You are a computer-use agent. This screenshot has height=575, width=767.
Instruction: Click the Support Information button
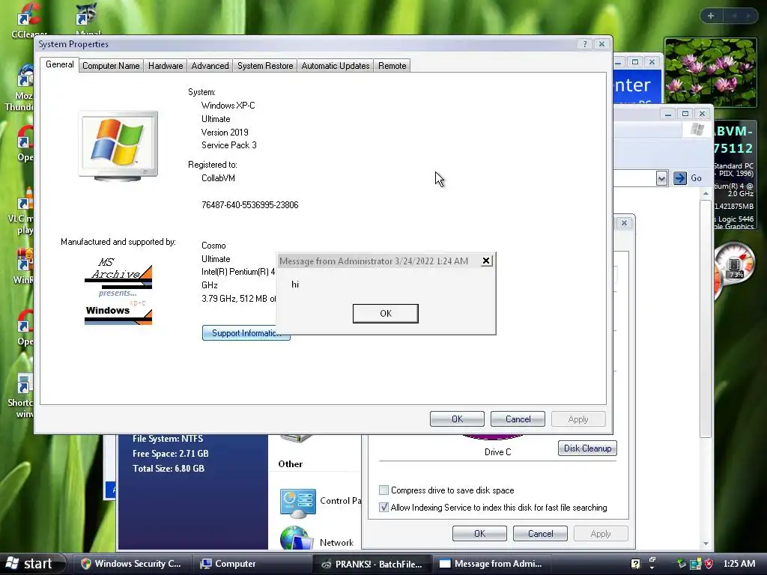(x=246, y=333)
